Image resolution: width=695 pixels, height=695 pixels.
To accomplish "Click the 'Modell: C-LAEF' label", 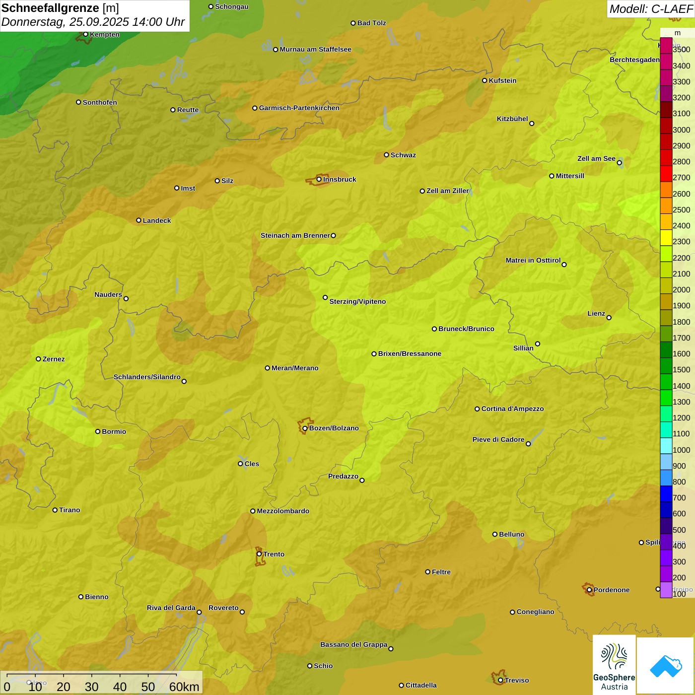I will [x=651, y=9].
